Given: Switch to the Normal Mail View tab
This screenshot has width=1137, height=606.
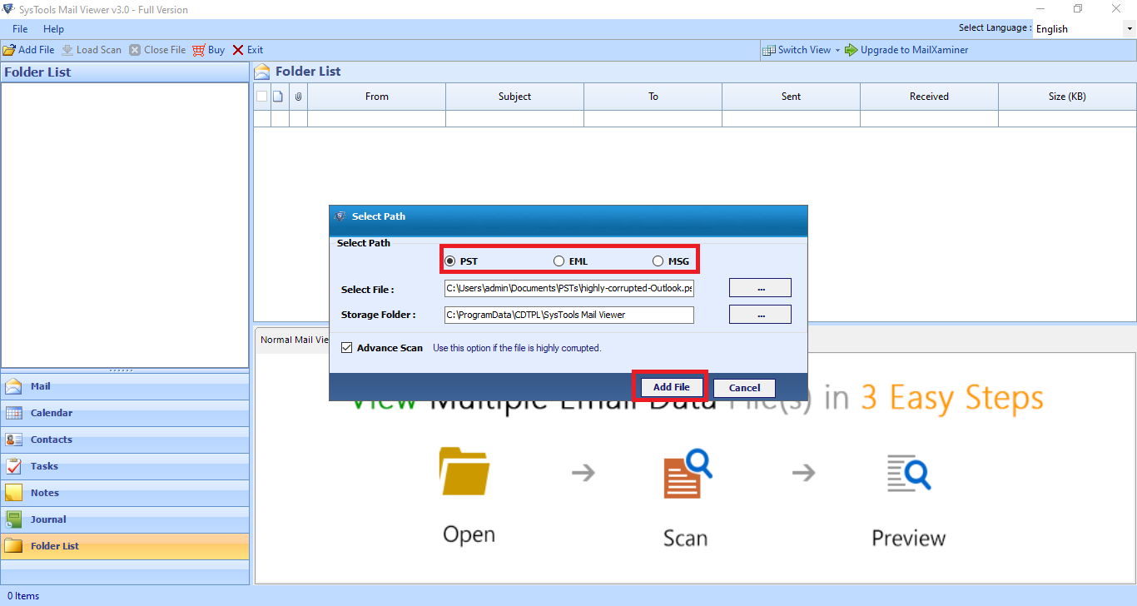Looking at the screenshot, I should point(293,340).
